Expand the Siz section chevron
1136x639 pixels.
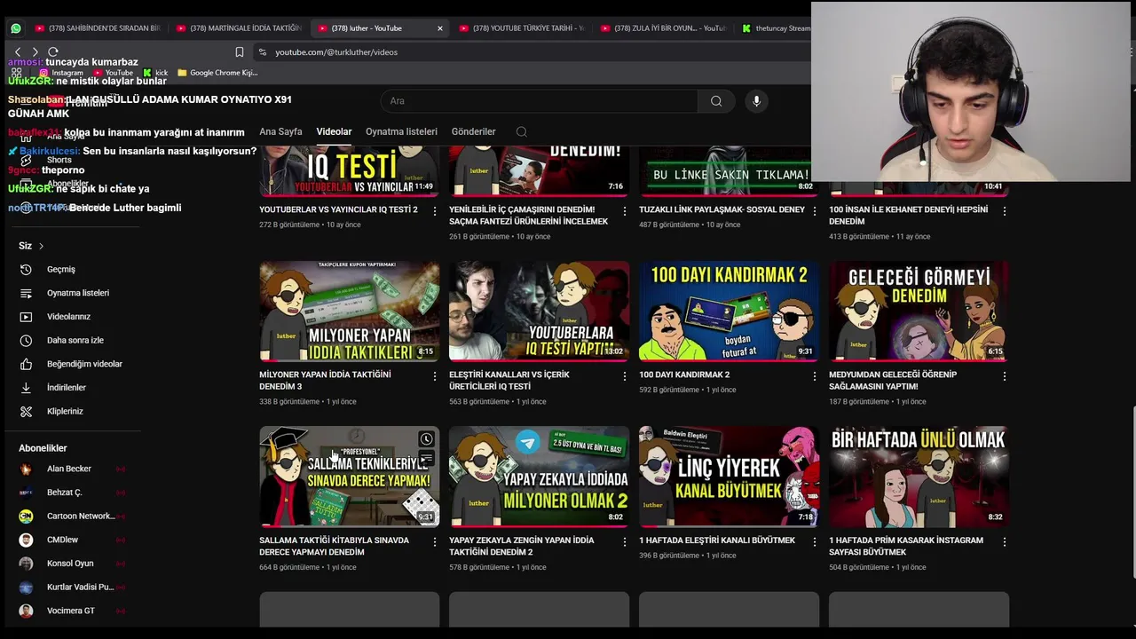[x=41, y=246]
